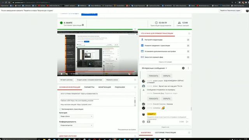Viewport: 249px width, 140px height.
Task: Click the Super Chat money icon in chat
Action: (x=149, y=122)
